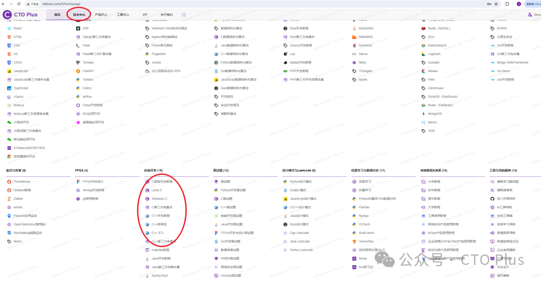This screenshot has width=541, height=281.
Task: Click the CTO Plus logo
Action: coord(20,15)
